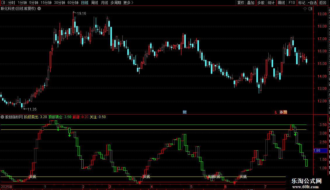Screen dimensions: 330x190
Task: Open the 多周期 multi-period tab
Action: pos(116,3)
